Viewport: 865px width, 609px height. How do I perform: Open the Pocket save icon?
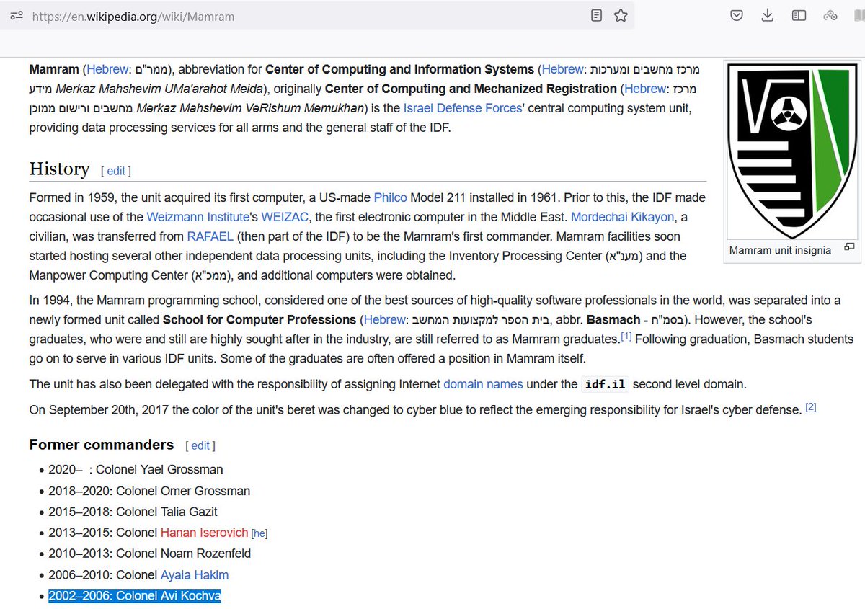pos(736,15)
